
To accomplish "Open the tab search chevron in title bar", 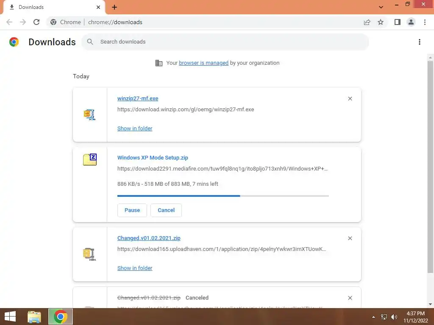I will coord(381,7).
